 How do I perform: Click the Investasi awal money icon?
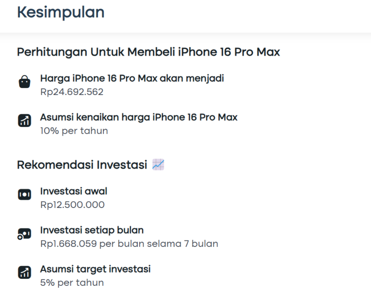[x=25, y=195]
